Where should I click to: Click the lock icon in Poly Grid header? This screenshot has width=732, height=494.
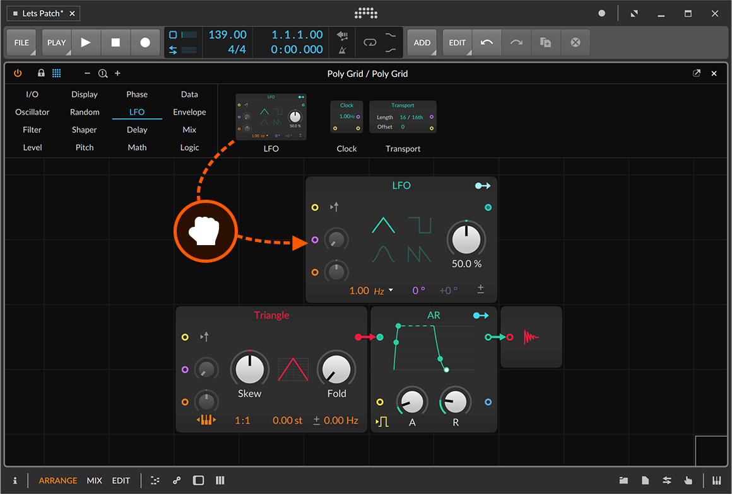click(41, 74)
